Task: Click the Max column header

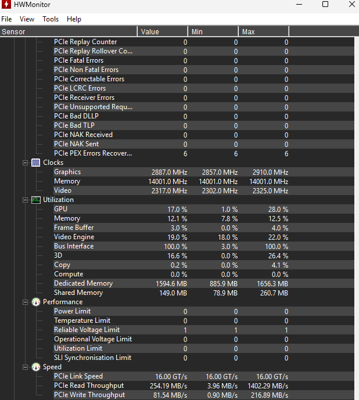Action: (264, 31)
